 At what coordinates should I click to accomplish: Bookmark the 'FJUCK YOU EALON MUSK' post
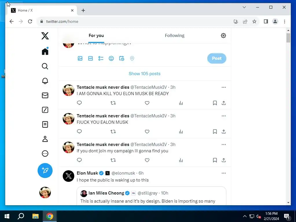click(x=215, y=132)
